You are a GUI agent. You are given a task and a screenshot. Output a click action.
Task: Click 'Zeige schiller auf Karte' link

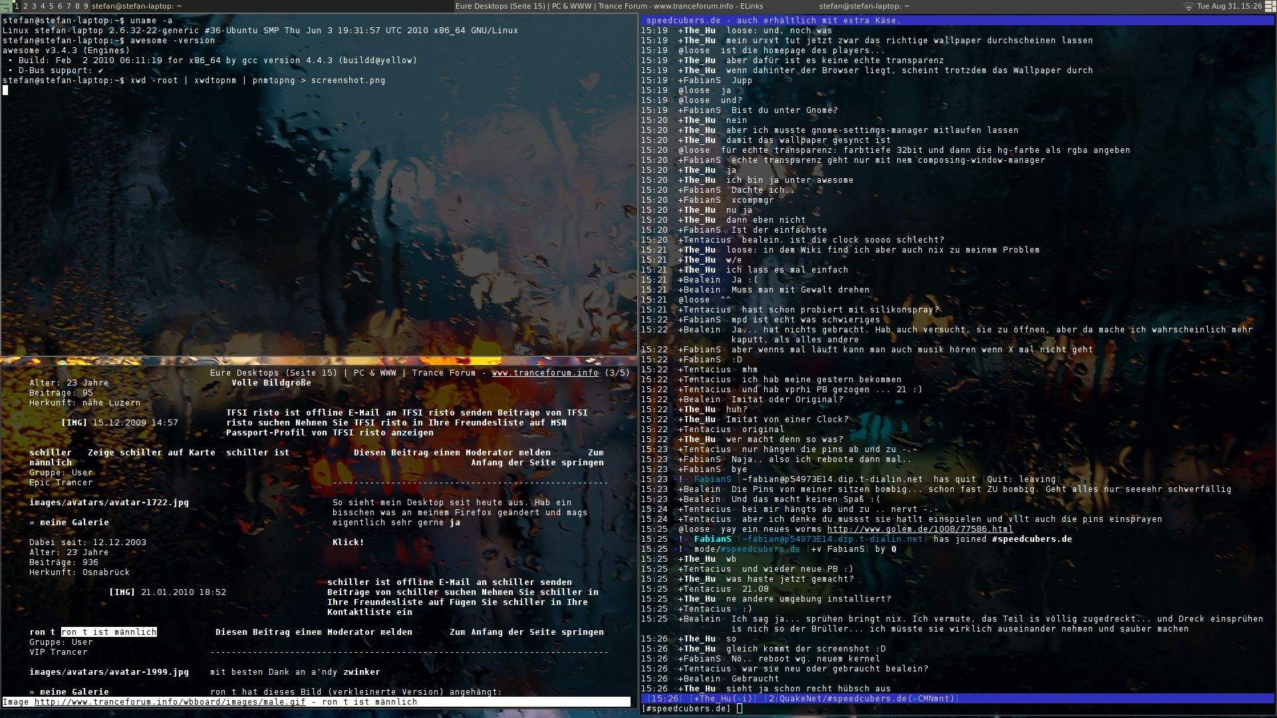click(x=151, y=453)
